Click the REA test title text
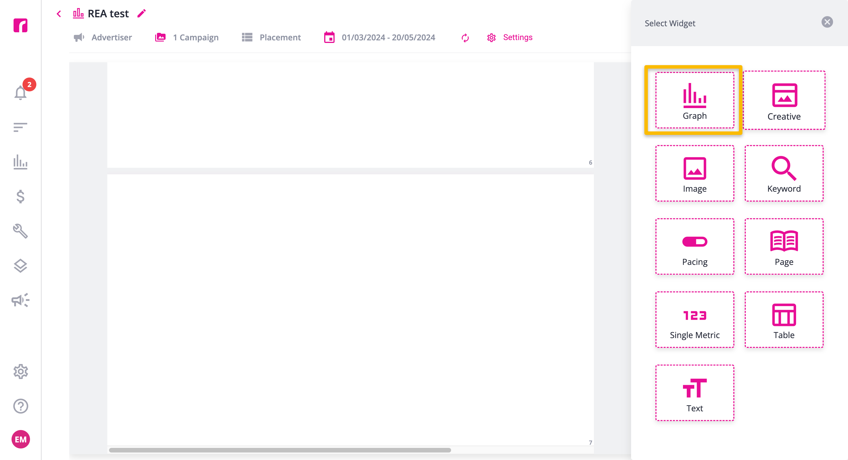This screenshot has height=460, width=848. 108,14
